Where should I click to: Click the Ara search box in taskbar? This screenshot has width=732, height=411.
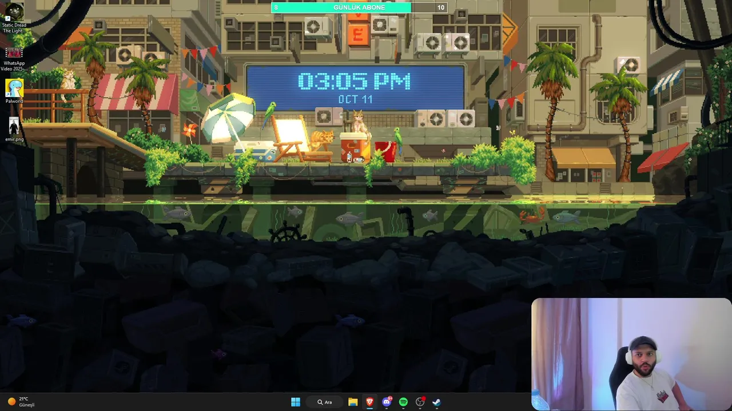(x=325, y=402)
